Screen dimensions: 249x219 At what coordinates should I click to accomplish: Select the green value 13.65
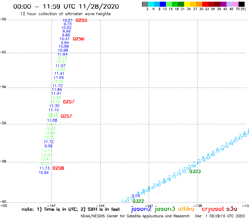50,133
